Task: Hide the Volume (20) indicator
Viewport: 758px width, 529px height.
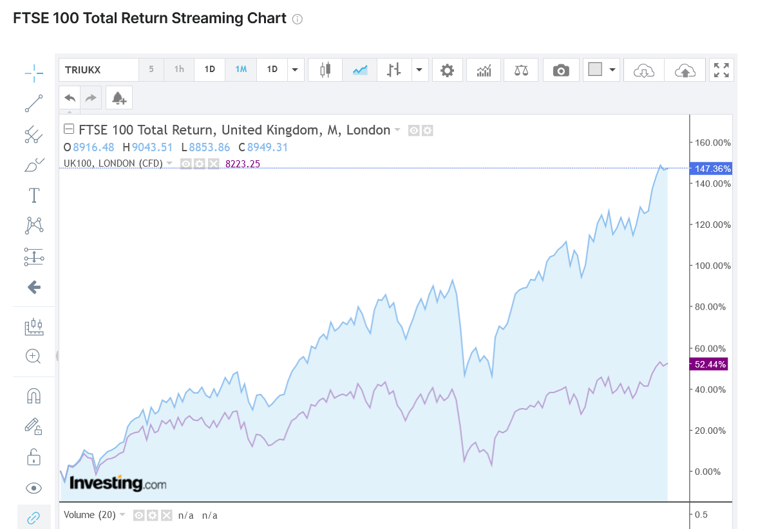Action: coord(138,515)
